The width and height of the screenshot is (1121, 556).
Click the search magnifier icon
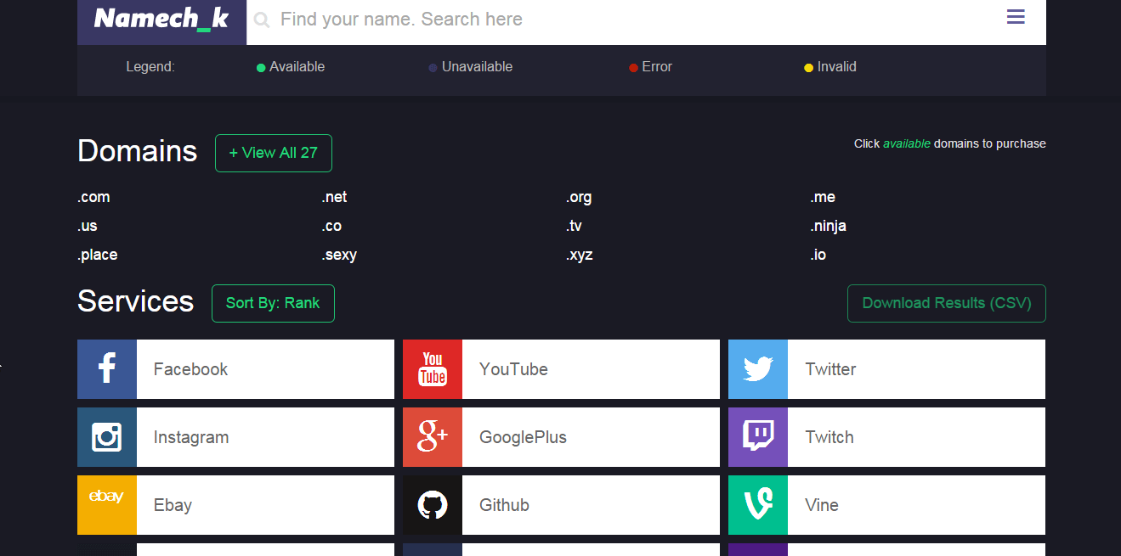(x=262, y=20)
